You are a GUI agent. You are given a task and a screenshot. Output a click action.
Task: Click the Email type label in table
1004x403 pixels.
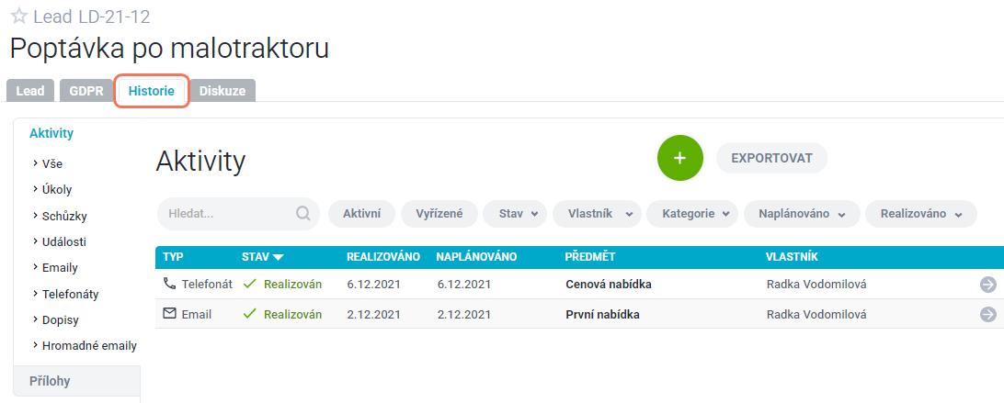click(x=197, y=314)
